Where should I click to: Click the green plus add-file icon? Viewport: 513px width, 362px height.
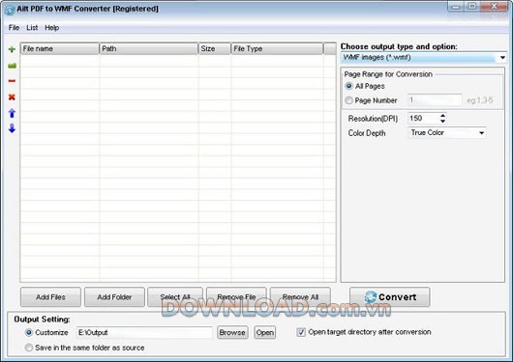12,49
